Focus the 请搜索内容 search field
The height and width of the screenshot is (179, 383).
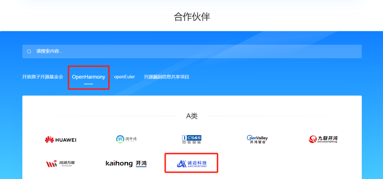point(192,51)
